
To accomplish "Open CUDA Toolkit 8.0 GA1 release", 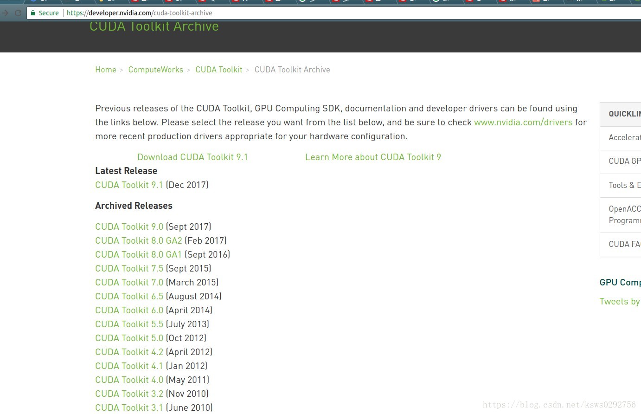I will [x=139, y=255].
